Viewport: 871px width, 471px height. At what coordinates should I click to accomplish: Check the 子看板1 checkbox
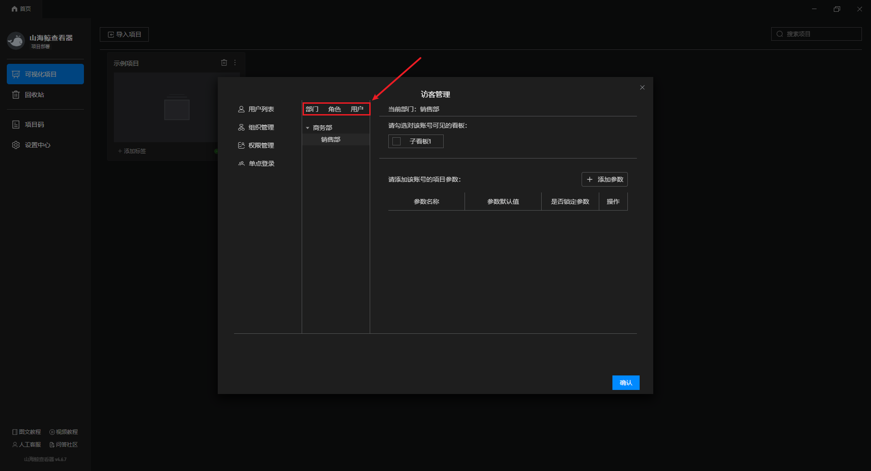[x=396, y=141]
